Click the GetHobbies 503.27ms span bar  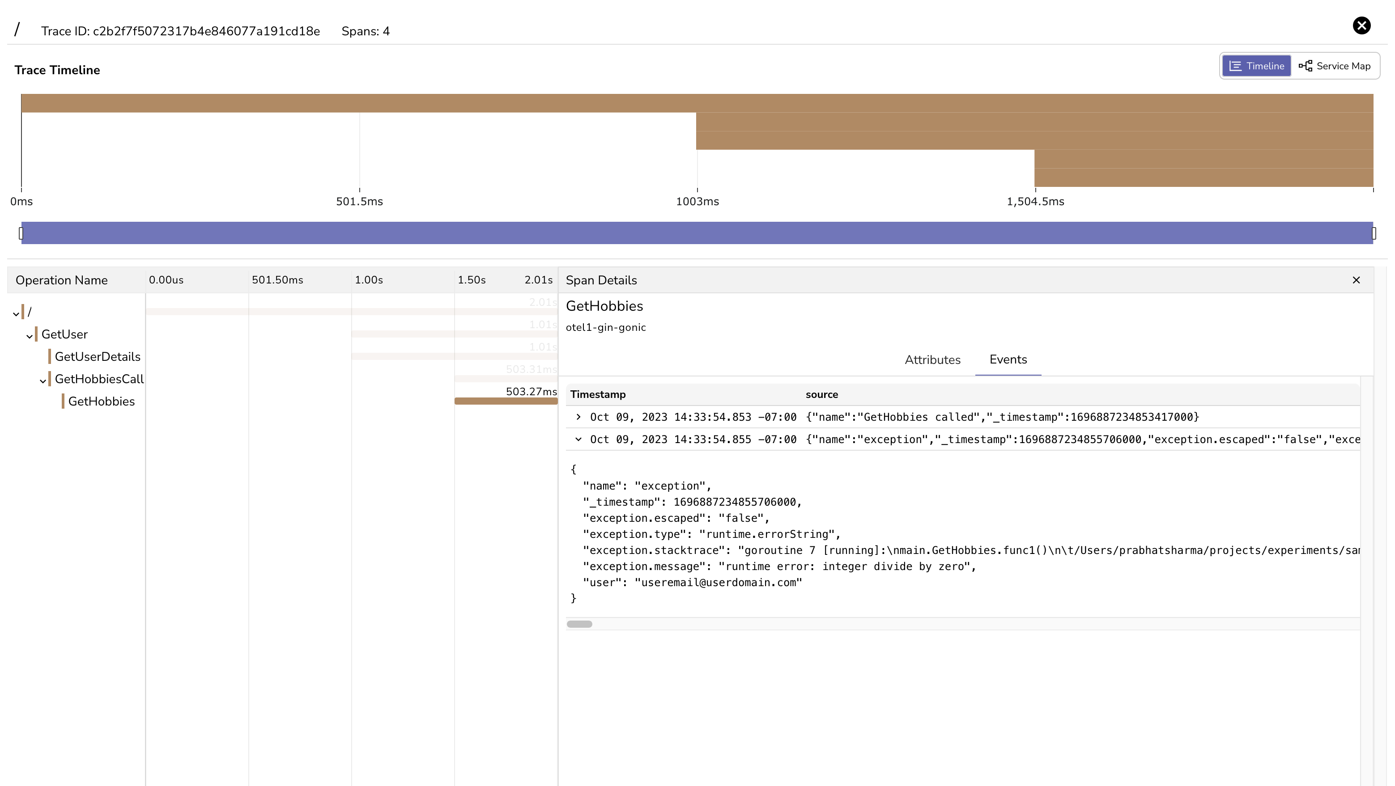click(x=505, y=401)
